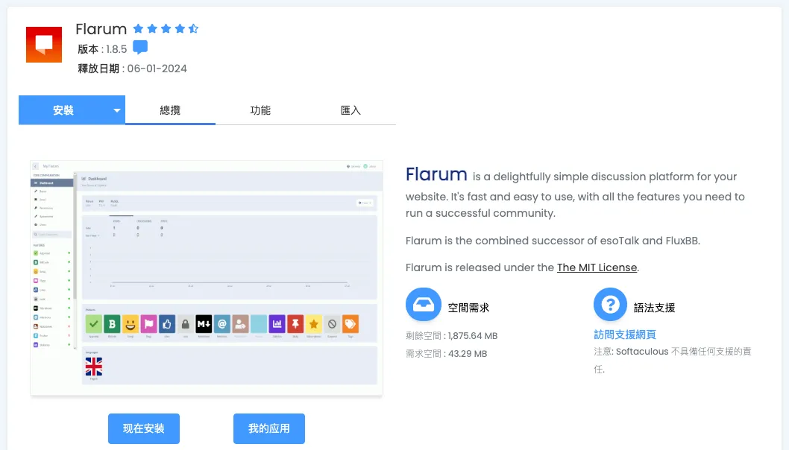Click the orange tag icon in screenshot
This screenshot has width=789, height=450.
tap(351, 324)
